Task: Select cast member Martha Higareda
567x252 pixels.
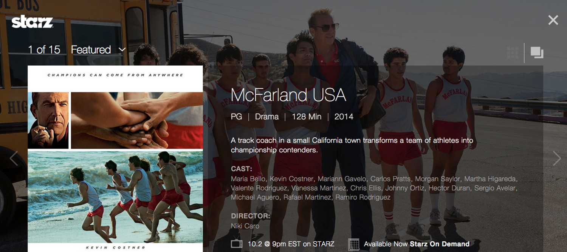Action: coord(491,179)
